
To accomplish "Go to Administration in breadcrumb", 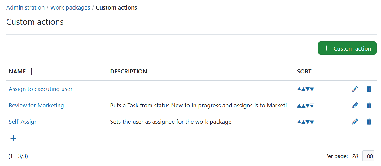I will (25, 8).
